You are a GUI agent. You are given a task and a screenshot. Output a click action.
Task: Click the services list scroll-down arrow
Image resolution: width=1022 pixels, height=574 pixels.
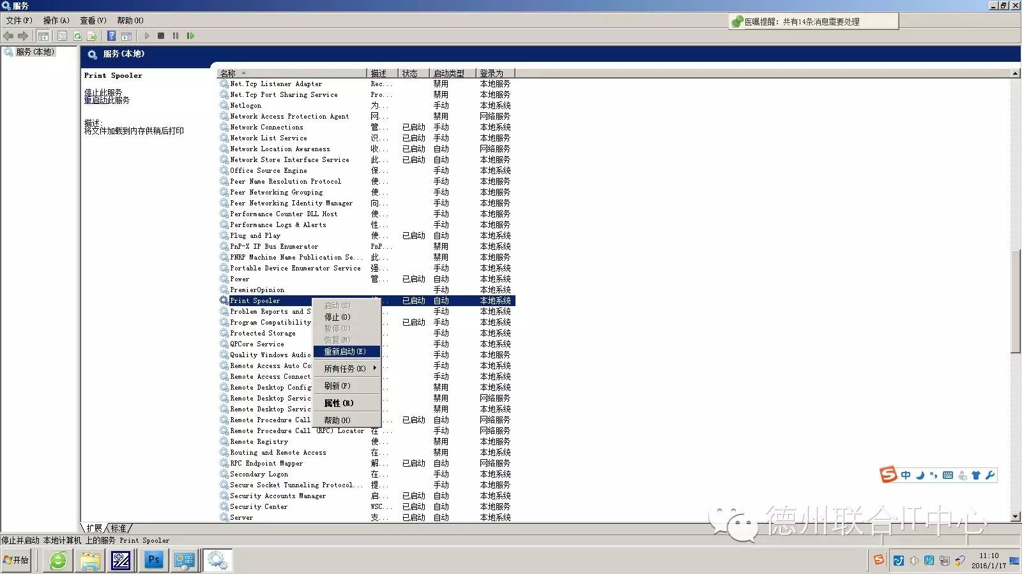pos(1016,517)
